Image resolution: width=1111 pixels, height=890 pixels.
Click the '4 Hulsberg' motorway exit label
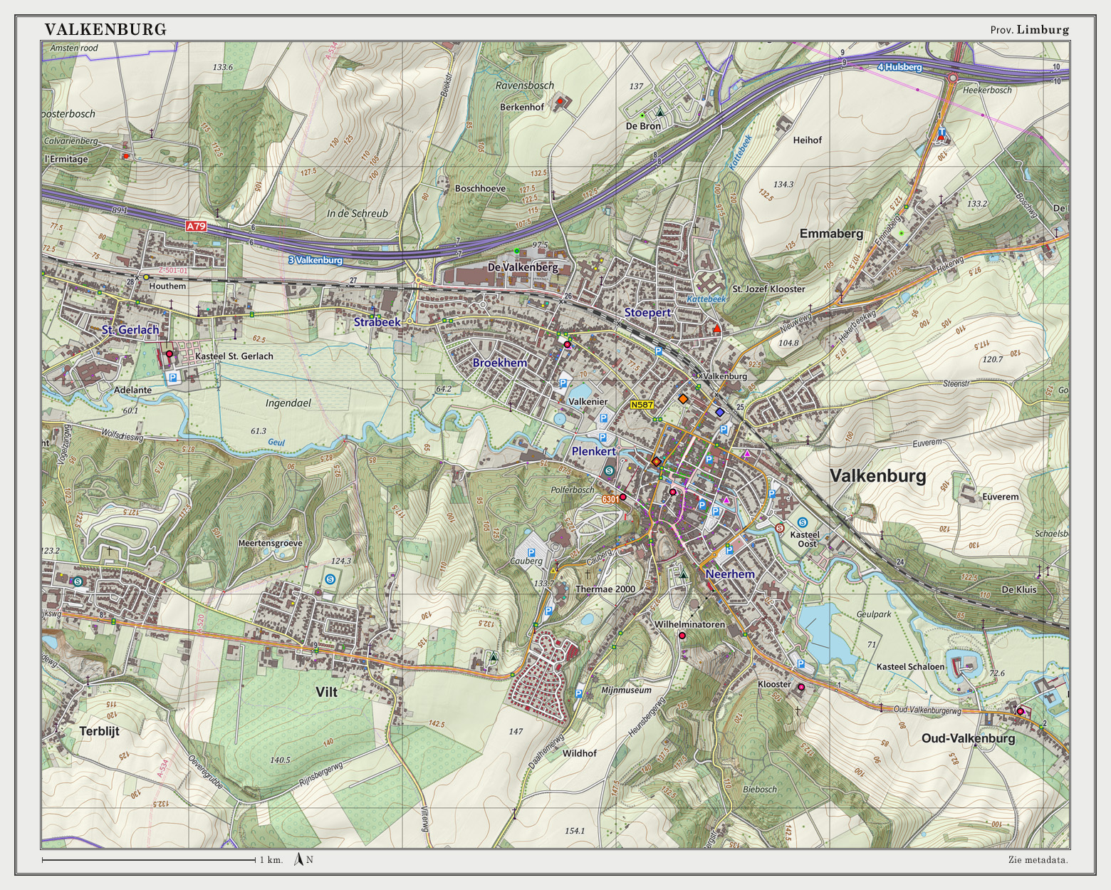[x=899, y=68]
